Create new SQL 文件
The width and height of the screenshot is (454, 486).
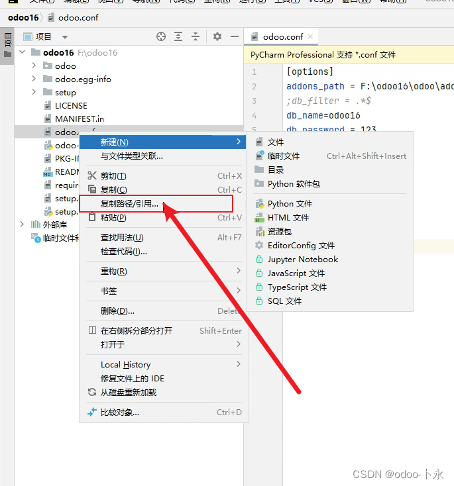click(330, 301)
